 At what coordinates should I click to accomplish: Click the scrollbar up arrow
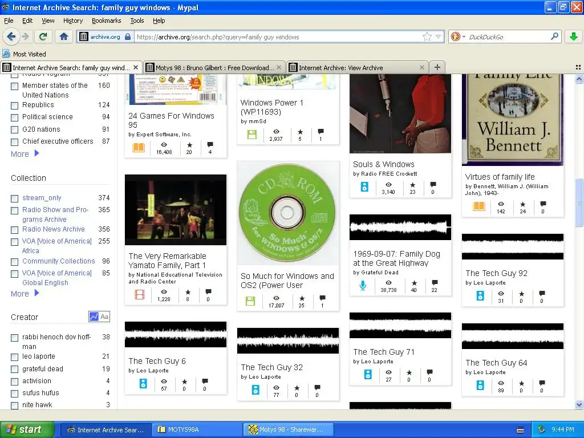579,79
